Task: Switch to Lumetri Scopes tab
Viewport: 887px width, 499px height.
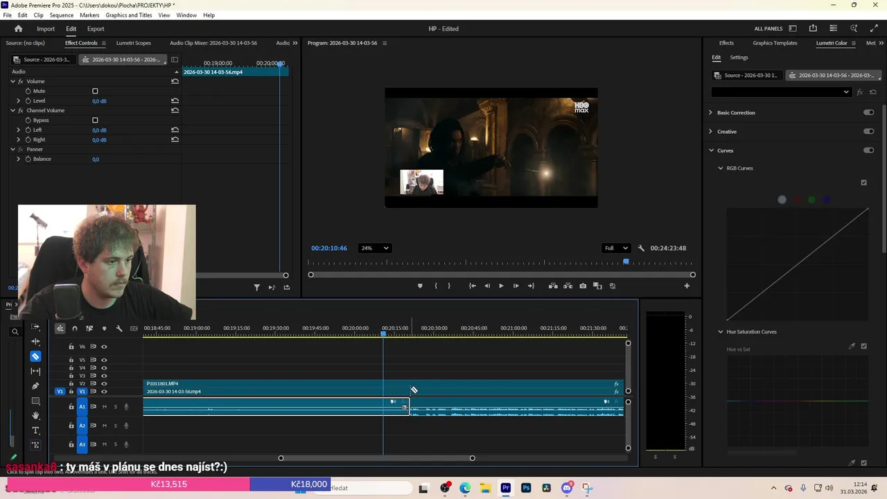Action: pos(133,43)
